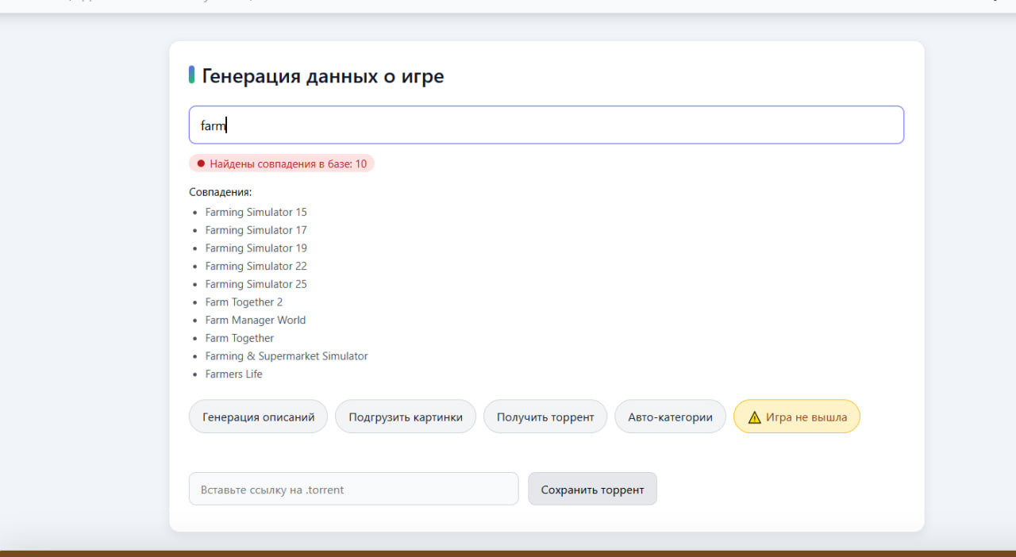Click the "Найдены совпадения в базе: 10" badge
Image resolution: width=1016 pixels, height=557 pixels.
(282, 163)
